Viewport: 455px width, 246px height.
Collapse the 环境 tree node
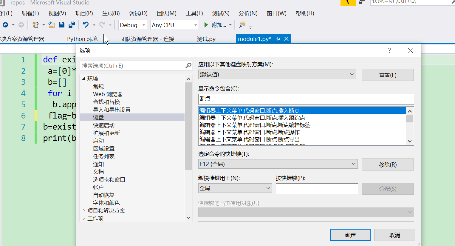click(84, 79)
